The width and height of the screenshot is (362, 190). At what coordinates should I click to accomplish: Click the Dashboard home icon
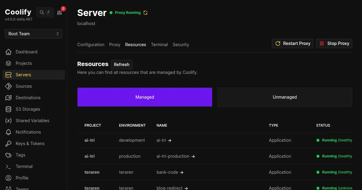click(x=9, y=52)
